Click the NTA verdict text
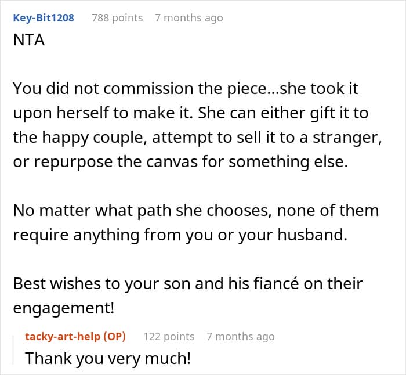This screenshot has height=375, width=406. click(29, 40)
